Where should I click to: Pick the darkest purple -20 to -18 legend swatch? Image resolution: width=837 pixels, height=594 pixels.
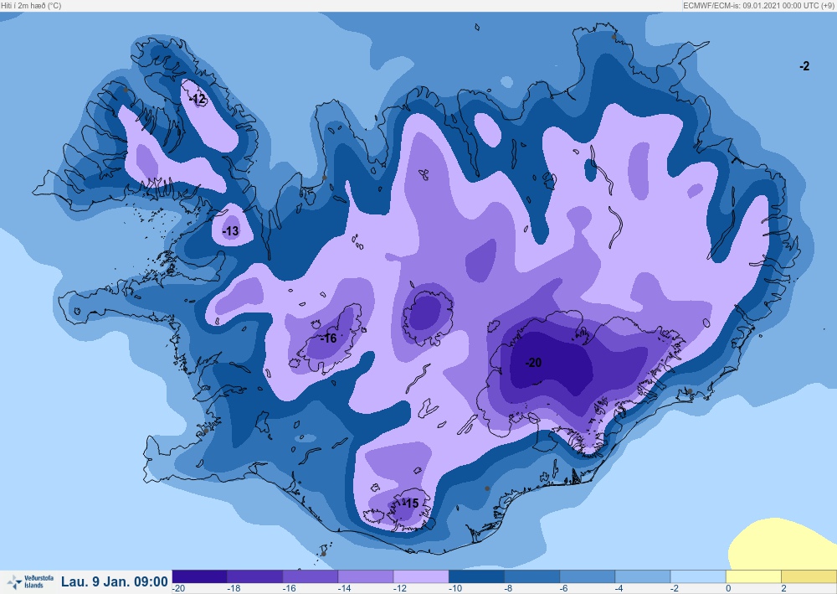click(x=200, y=576)
